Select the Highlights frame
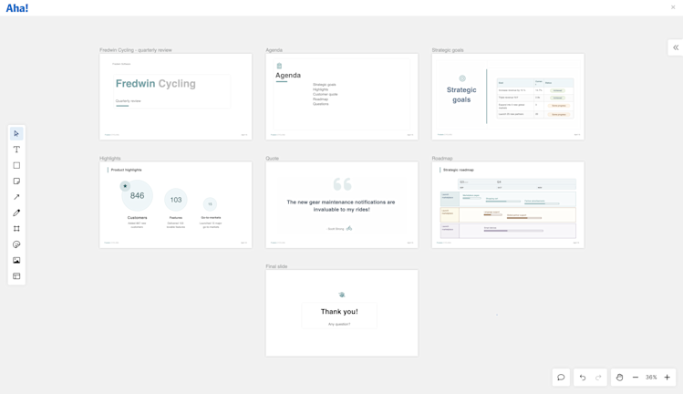This screenshot has width=683, height=394. 176,205
